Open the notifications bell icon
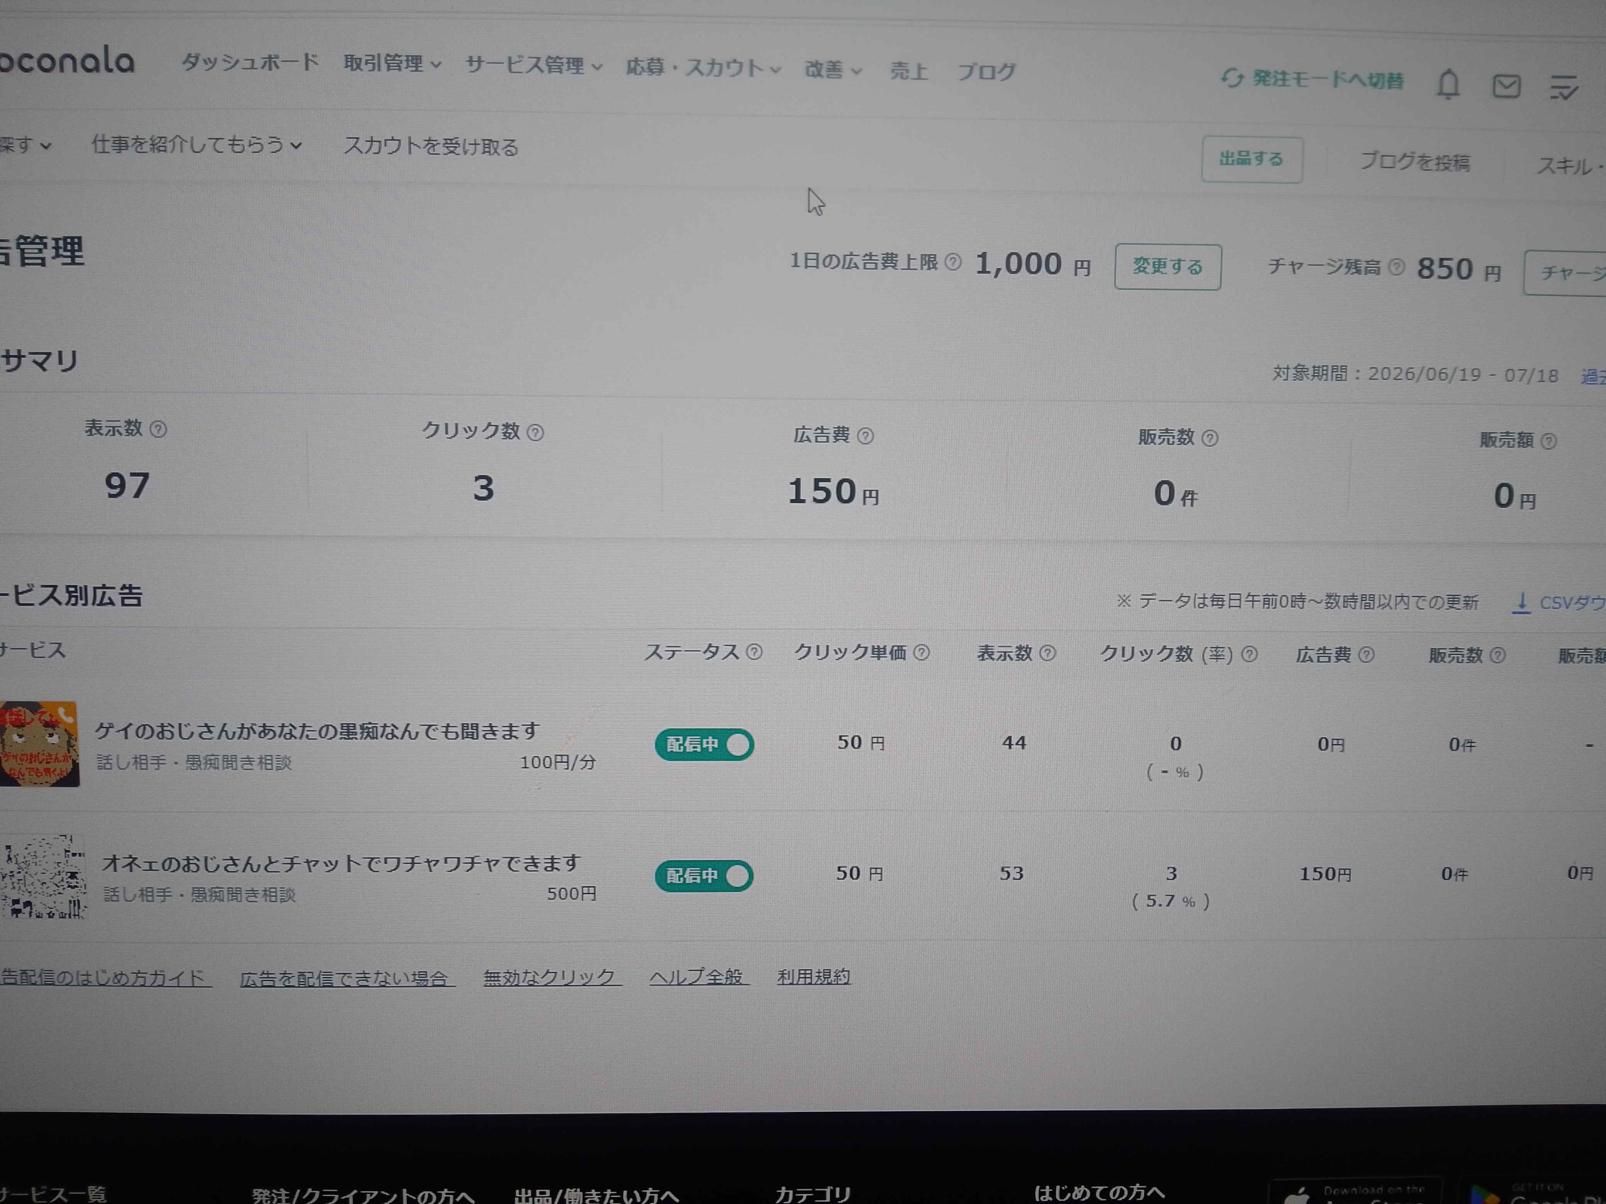Viewport: 1606px width, 1204px height. click(x=1448, y=85)
